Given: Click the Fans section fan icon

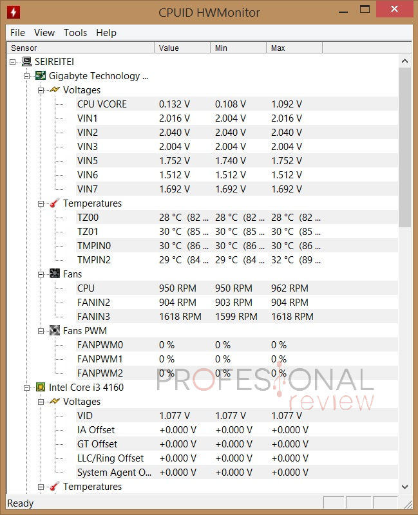Looking at the screenshot, I should 55,274.
